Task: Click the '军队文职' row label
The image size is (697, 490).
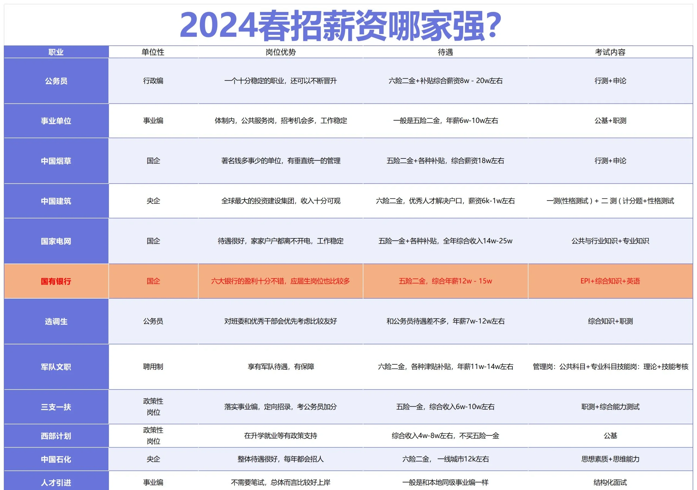Action: (56, 367)
